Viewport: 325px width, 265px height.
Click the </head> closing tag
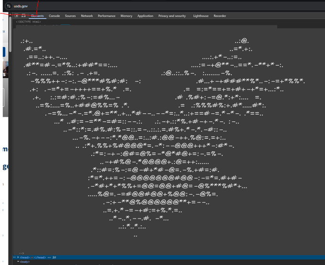pyautogui.click(x=40, y=257)
